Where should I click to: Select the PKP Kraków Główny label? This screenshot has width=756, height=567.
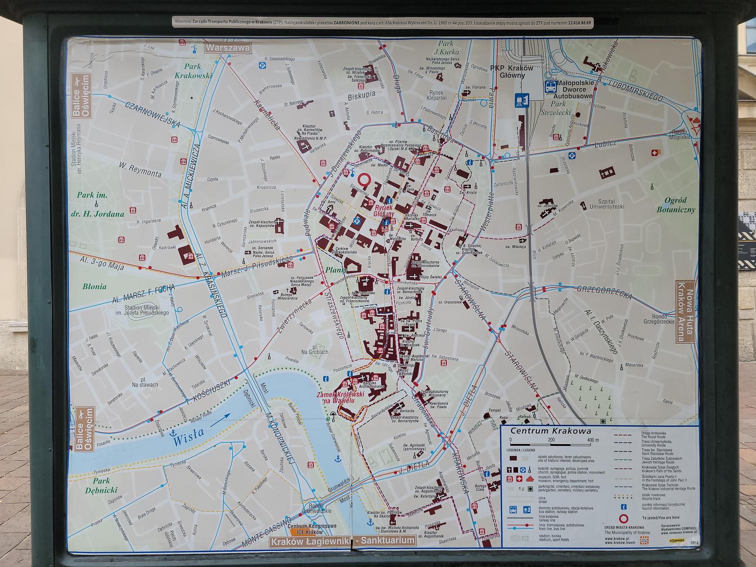pyautogui.click(x=511, y=72)
